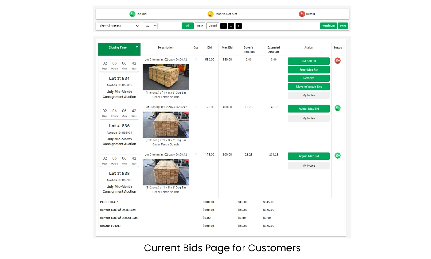This screenshot has width=431, height=259.
Task: Click the 201.25 extended amount for Lot 838
Action: [274, 155]
